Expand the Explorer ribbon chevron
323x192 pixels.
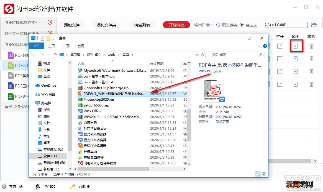point(259,46)
